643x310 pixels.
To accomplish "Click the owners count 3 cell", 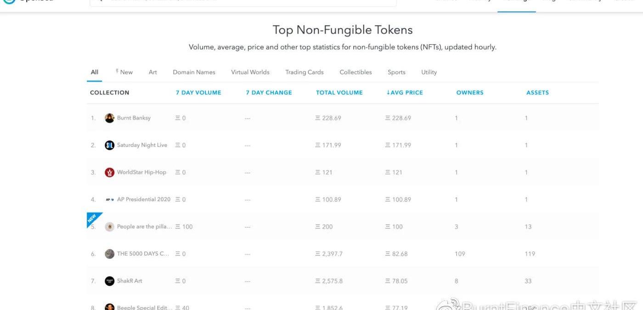I will point(457,226).
